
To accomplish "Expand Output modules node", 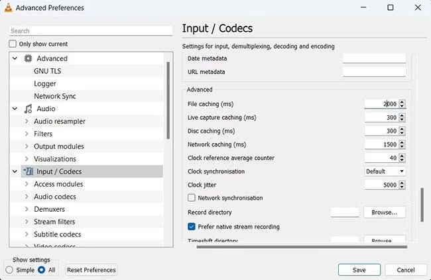I will 27,146.
